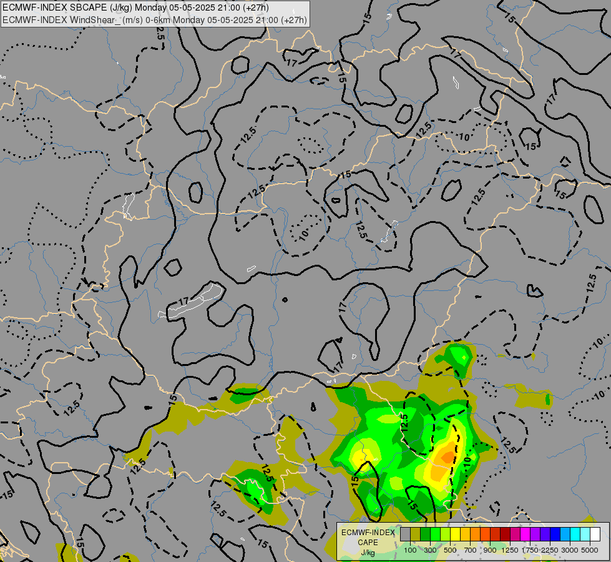Click the amber swatch left of the 700 tick
Viewport: 611px width, 562px height.
click(465, 535)
